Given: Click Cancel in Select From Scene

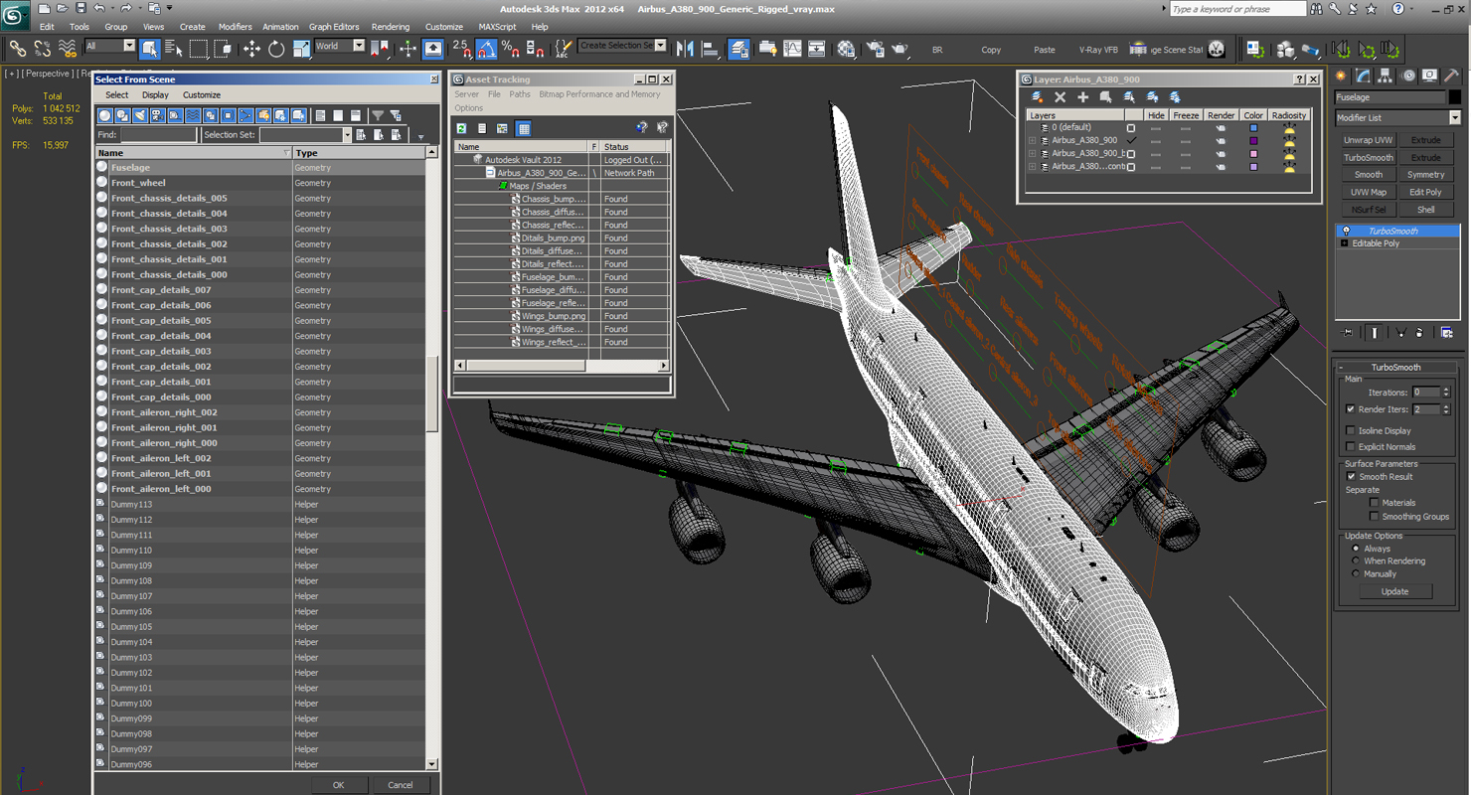Looking at the screenshot, I should (x=401, y=785).
